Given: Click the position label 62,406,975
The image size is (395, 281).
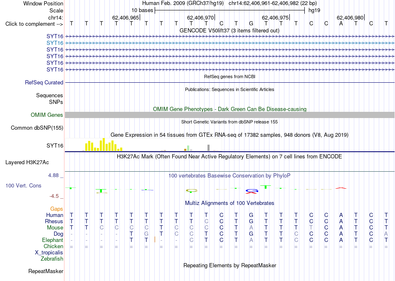Looking at the screenshot, I should [275, 17].
